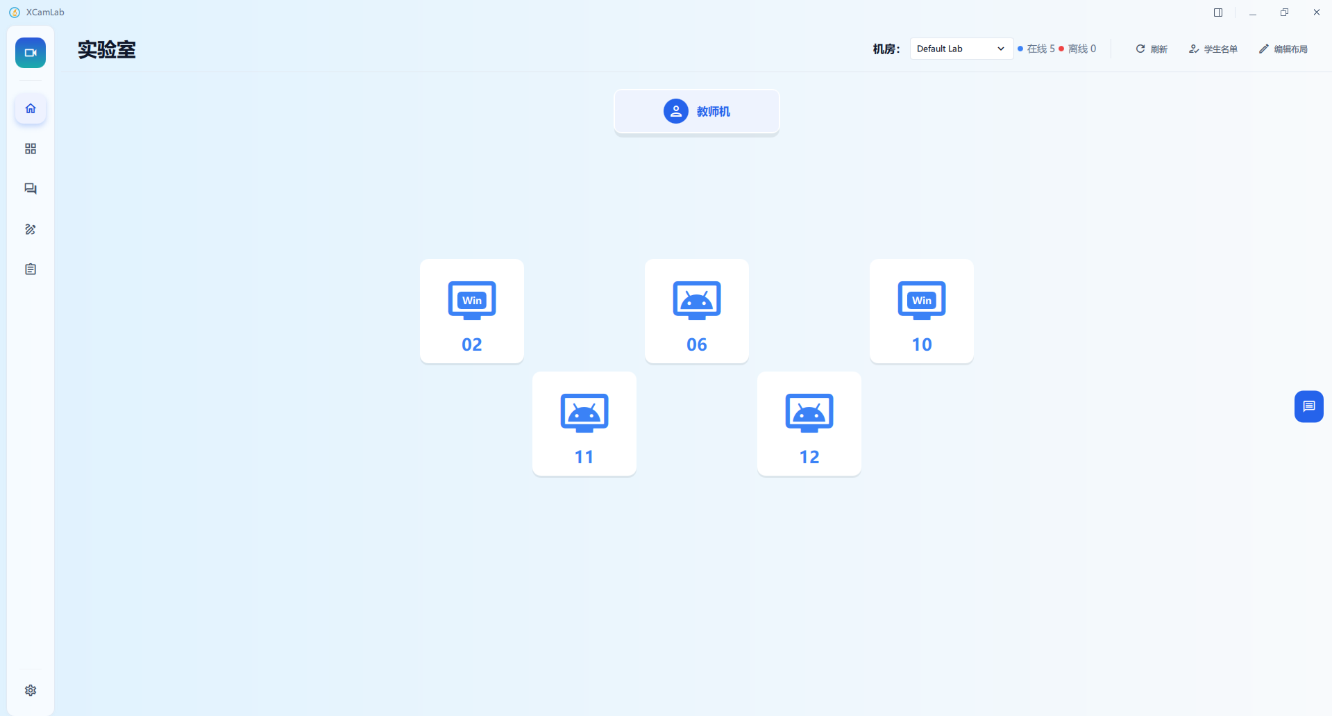Image resolution: width=1332 pixels, height=716 pixels.
Task: Open the grid view sidebar icon
Action: point(31,149)
